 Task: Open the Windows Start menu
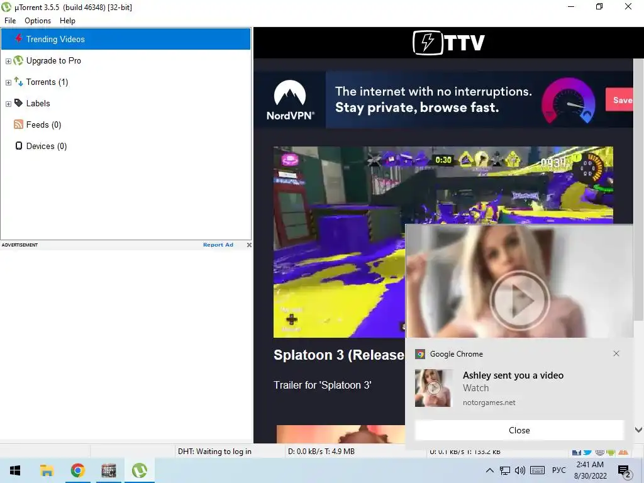tap(16, 470)
